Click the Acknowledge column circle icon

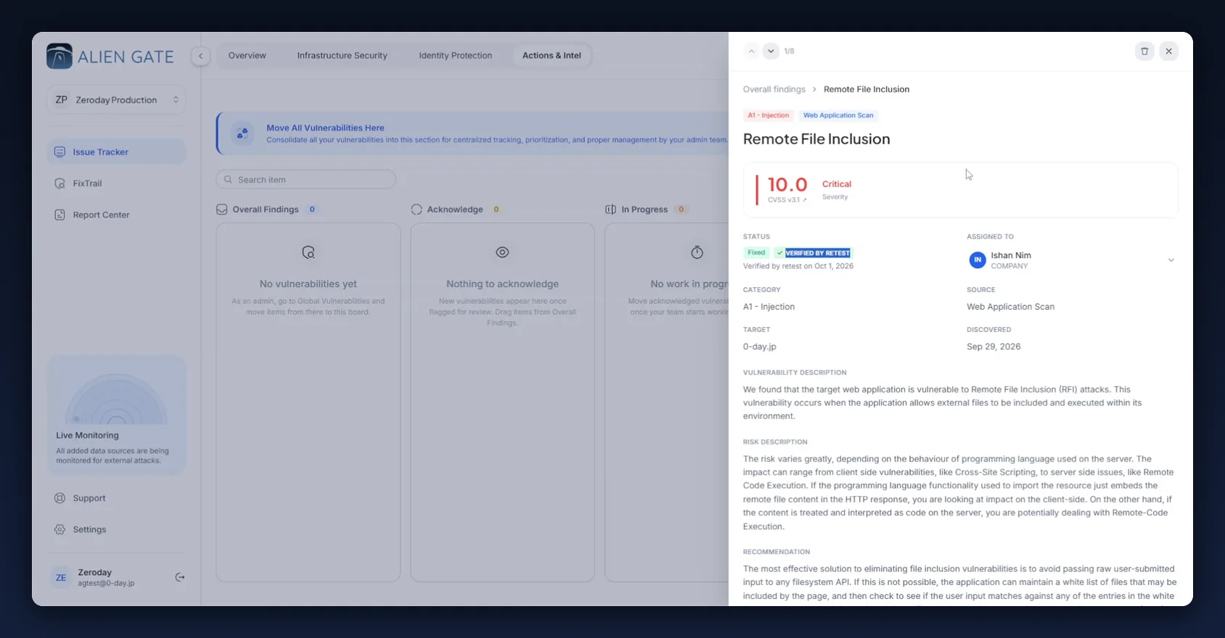(417, 210)
